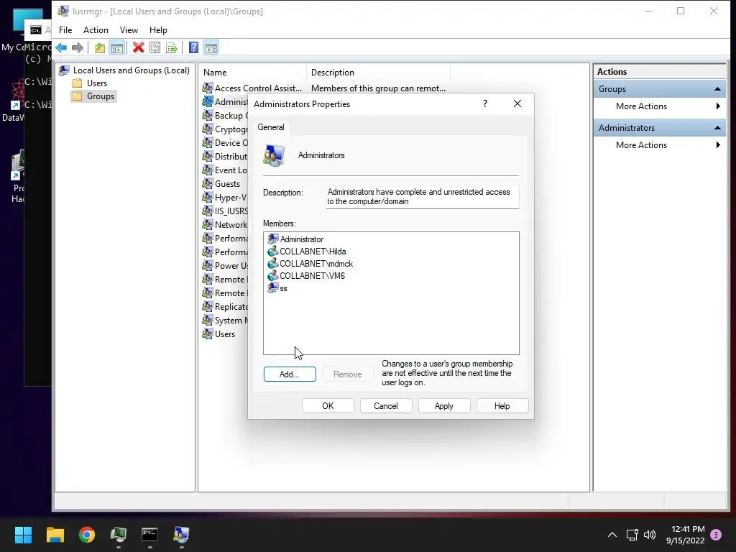Open the notification badge showing 3
This screenshot has width=736, height=552.
tap(716, 535)
